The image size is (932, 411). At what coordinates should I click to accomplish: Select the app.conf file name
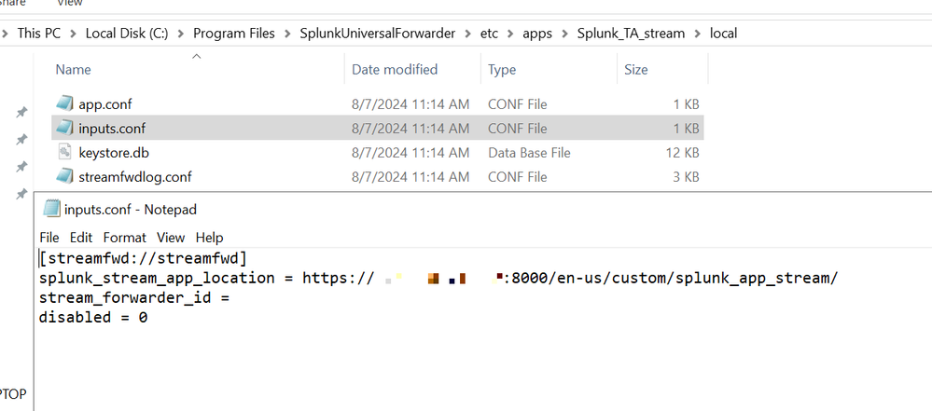(x=105, y=104)
